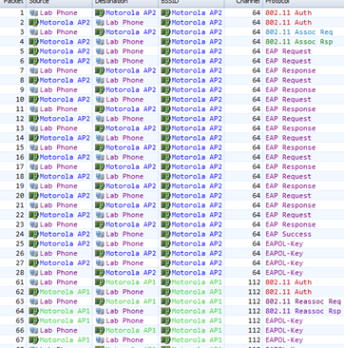This screenshot has height=348, width=344.
Task: Click Motorola AP2 source icon in packet 24
Action: tap(33, 234)
